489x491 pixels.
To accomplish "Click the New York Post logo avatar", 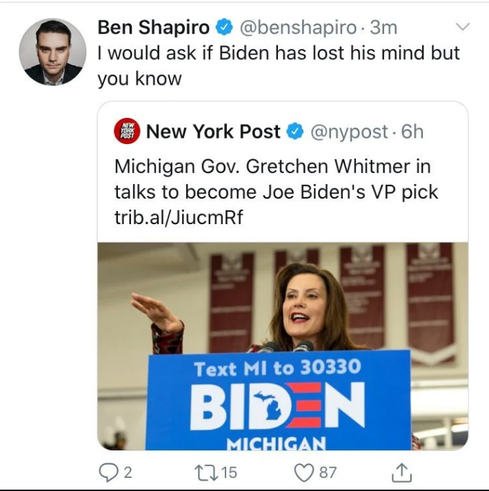I will coord(127,131).
